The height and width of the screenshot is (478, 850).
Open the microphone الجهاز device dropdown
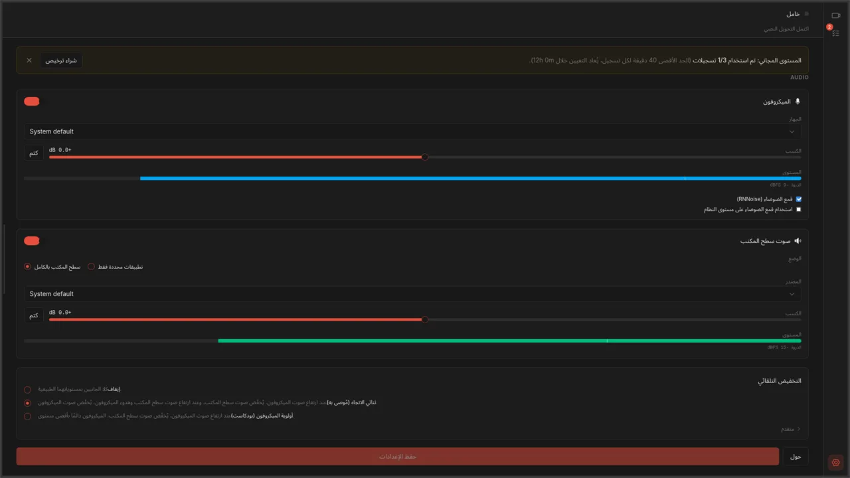coord(412,131)
